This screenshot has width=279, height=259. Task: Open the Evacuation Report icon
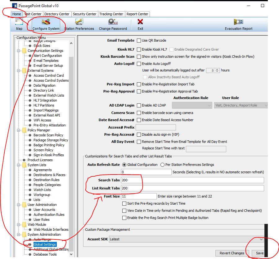(238, 22)
